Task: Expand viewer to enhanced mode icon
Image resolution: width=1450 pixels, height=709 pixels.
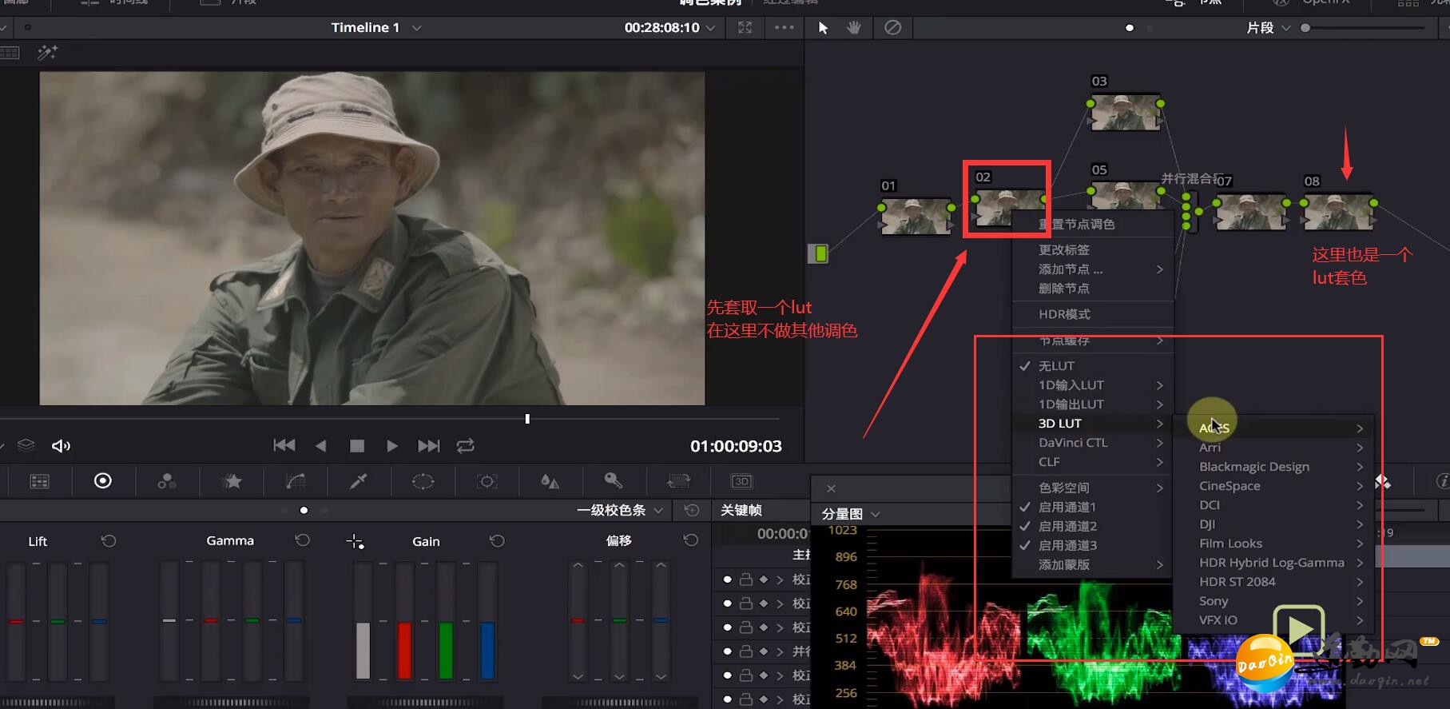Action: point(745,27)
